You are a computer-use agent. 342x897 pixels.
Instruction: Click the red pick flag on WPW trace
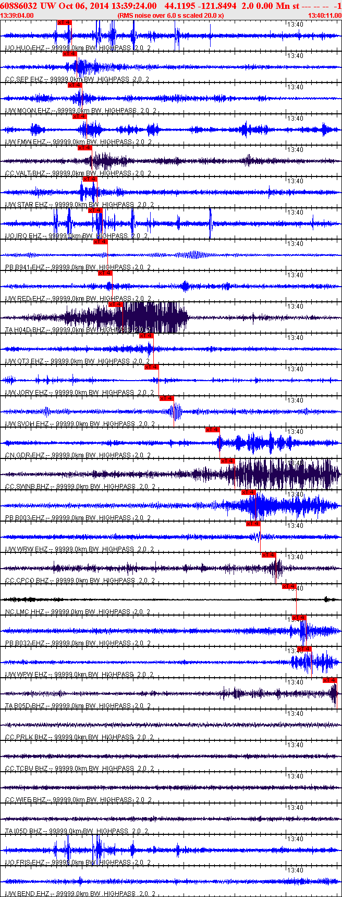[x=304, y=649]
